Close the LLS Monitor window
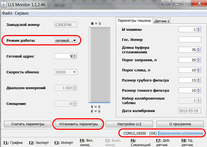Screen dimensions: 207x147 199,3
